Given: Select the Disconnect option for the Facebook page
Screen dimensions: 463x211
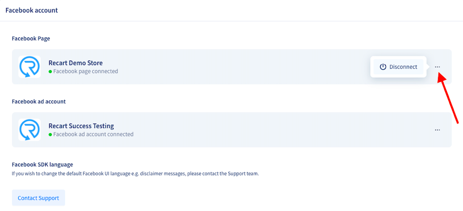Looking at the screenshot, I should (398, 67).
